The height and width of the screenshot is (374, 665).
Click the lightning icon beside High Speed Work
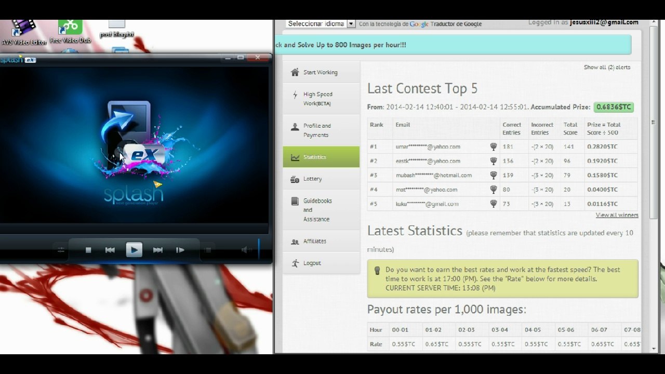click(295, 95)
